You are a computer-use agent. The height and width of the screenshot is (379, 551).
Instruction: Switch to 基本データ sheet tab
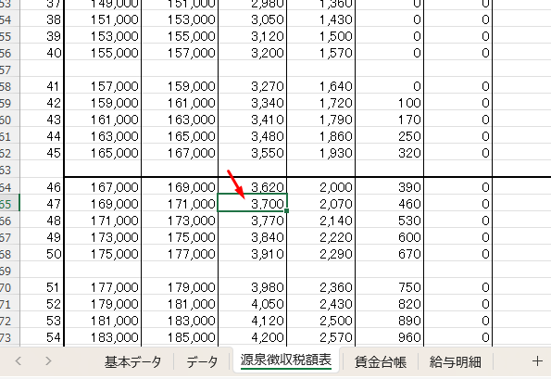click(132, 361)
